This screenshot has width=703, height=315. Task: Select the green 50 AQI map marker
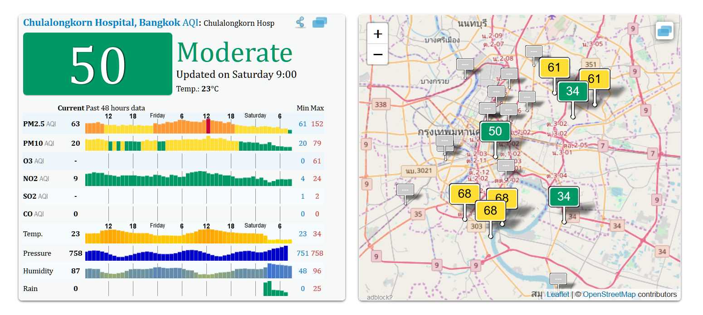[495, 132]
